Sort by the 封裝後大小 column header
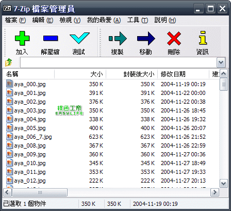This screenshot has width=231, height=211. tap(132, 74)
